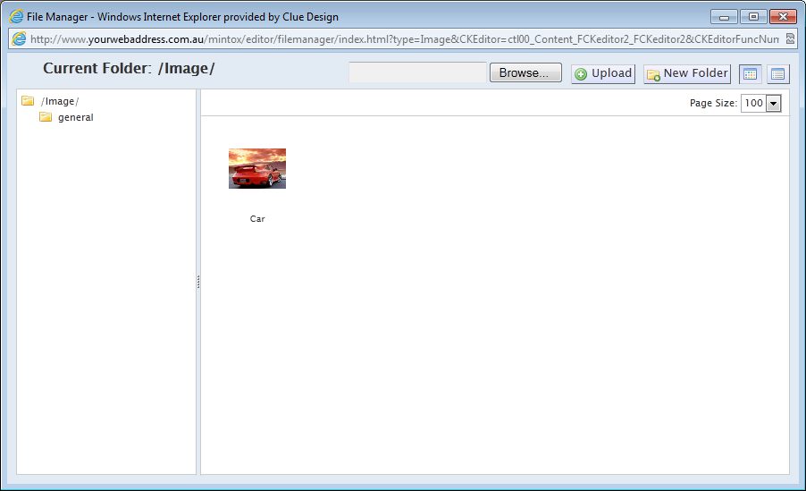Close the File Manager window
The image size is (806, 491).
pos(782,16)
